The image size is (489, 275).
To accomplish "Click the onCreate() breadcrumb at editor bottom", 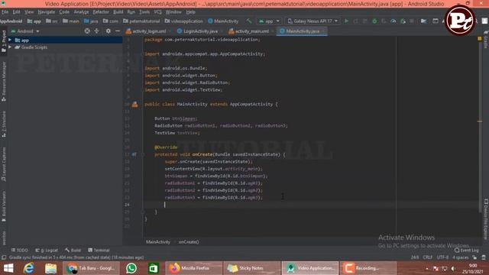I will [189, 241].
